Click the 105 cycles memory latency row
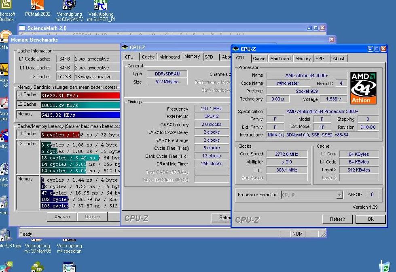The image size is (396, 272). pos(80,206)
